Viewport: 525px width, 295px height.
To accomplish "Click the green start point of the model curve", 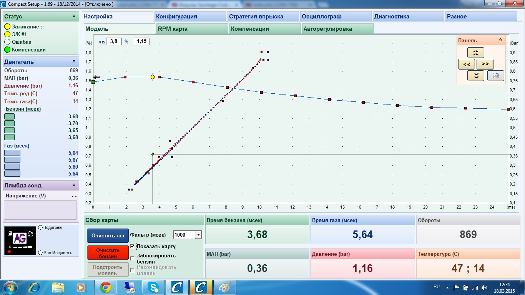I will (93, 82).
